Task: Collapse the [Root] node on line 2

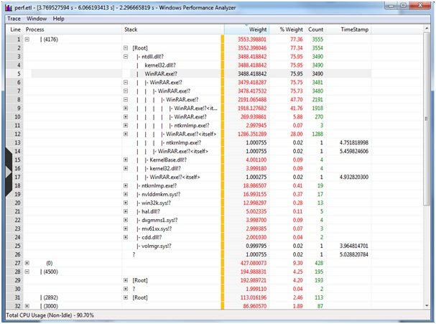Action: (x=126, y=48)
